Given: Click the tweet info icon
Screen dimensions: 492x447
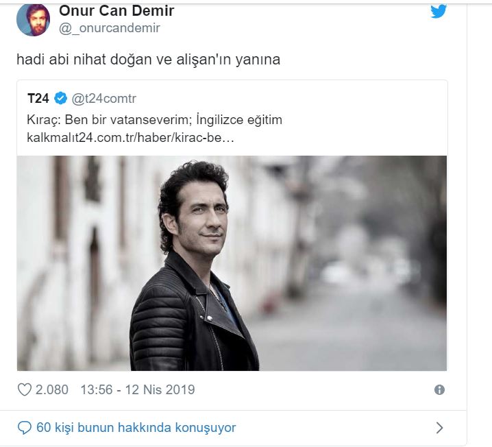Looking at the screenshot, I should pyautogui.click(x=439, y=390).
